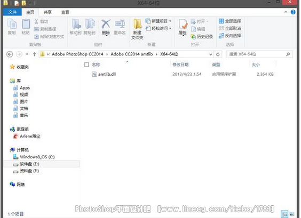The width and height of the screenshot is (301, 218).
Task: Open the File (文件) tab
Action: [12, 12]
